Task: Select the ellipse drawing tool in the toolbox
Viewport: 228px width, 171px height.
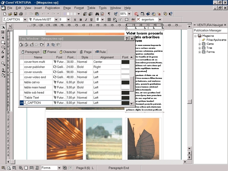Action: point(3,47)
